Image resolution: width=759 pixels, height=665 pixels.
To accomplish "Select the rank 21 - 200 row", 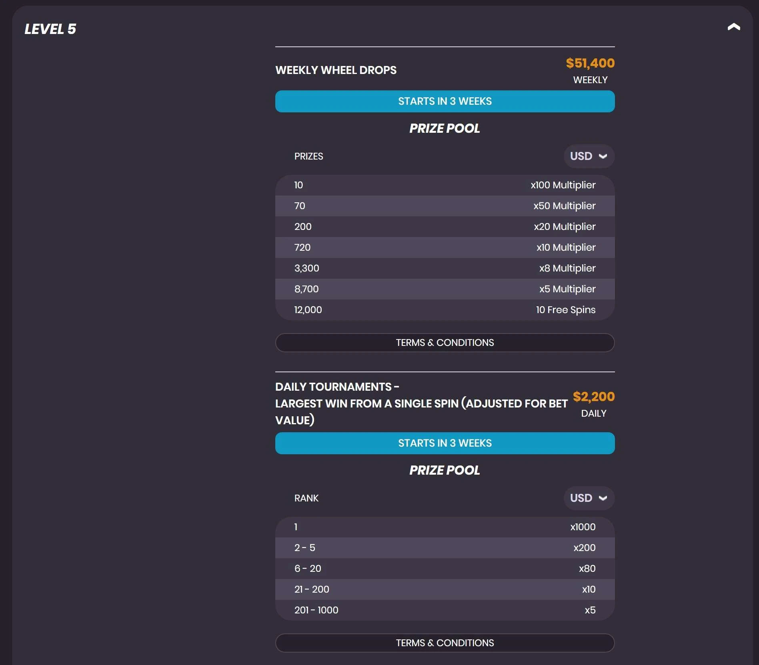I will click(445, 589).
